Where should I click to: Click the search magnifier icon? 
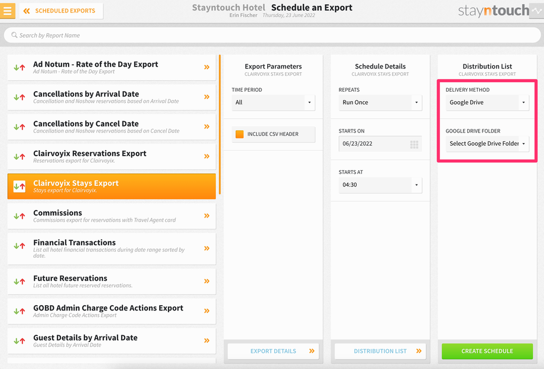tap(14, 35)
